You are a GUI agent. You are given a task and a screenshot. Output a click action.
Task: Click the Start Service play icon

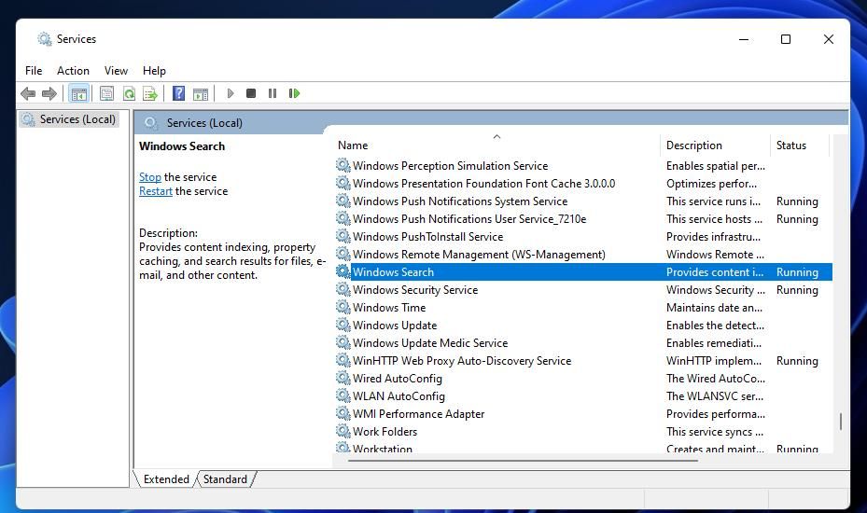click(231, 93)
